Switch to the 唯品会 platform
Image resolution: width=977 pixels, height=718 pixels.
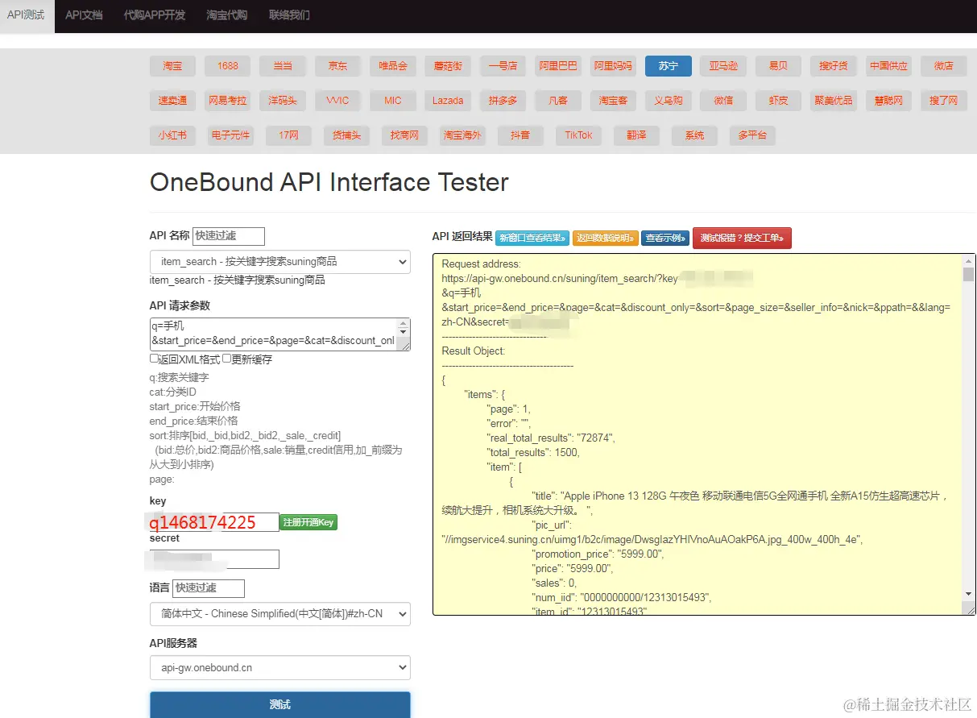[393, 66]
